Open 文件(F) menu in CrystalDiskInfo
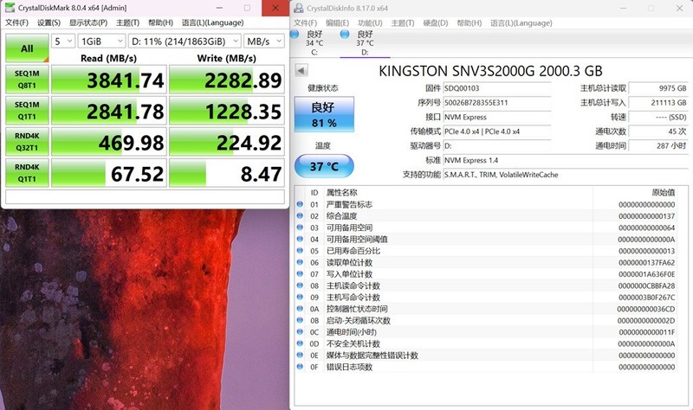693x410 pixels. point(306,23)
